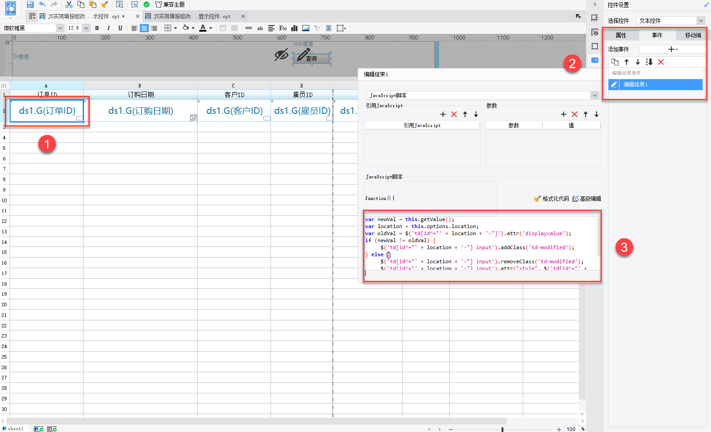Click the Paste clipboard icon
Screen dimensions: 711x432
click(93, 4)
